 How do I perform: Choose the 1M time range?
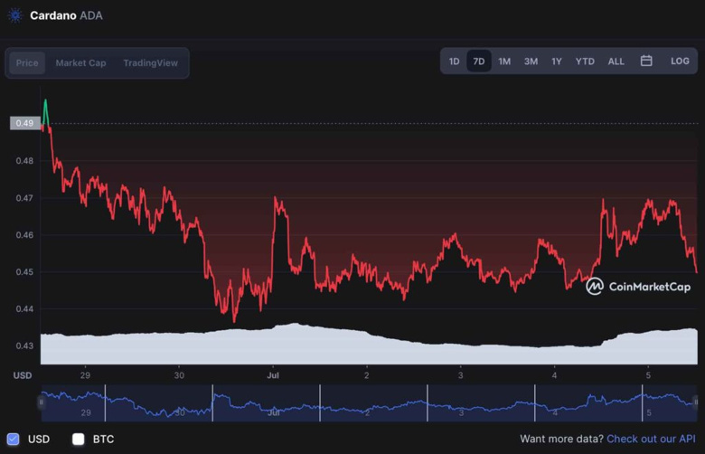tap(504, 61)
